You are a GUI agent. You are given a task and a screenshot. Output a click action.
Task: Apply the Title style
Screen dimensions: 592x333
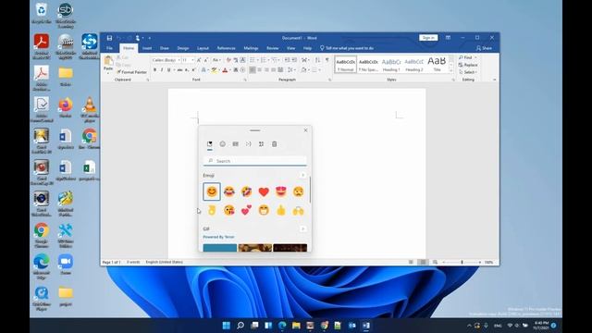(x=437, y=65)
